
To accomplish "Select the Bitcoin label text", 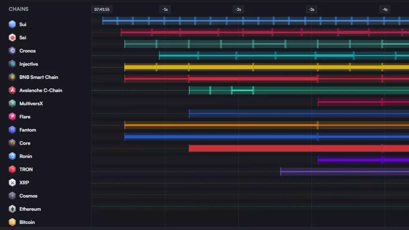I will pyautogui.click(x=27, y=222).
